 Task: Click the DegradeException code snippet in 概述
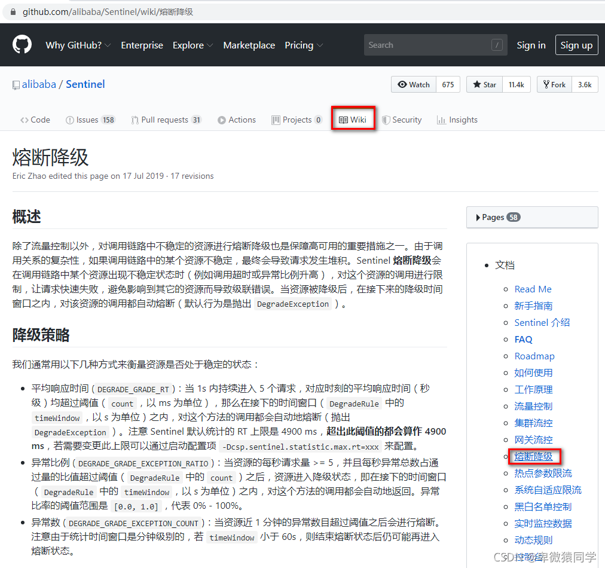coord(292,304)
